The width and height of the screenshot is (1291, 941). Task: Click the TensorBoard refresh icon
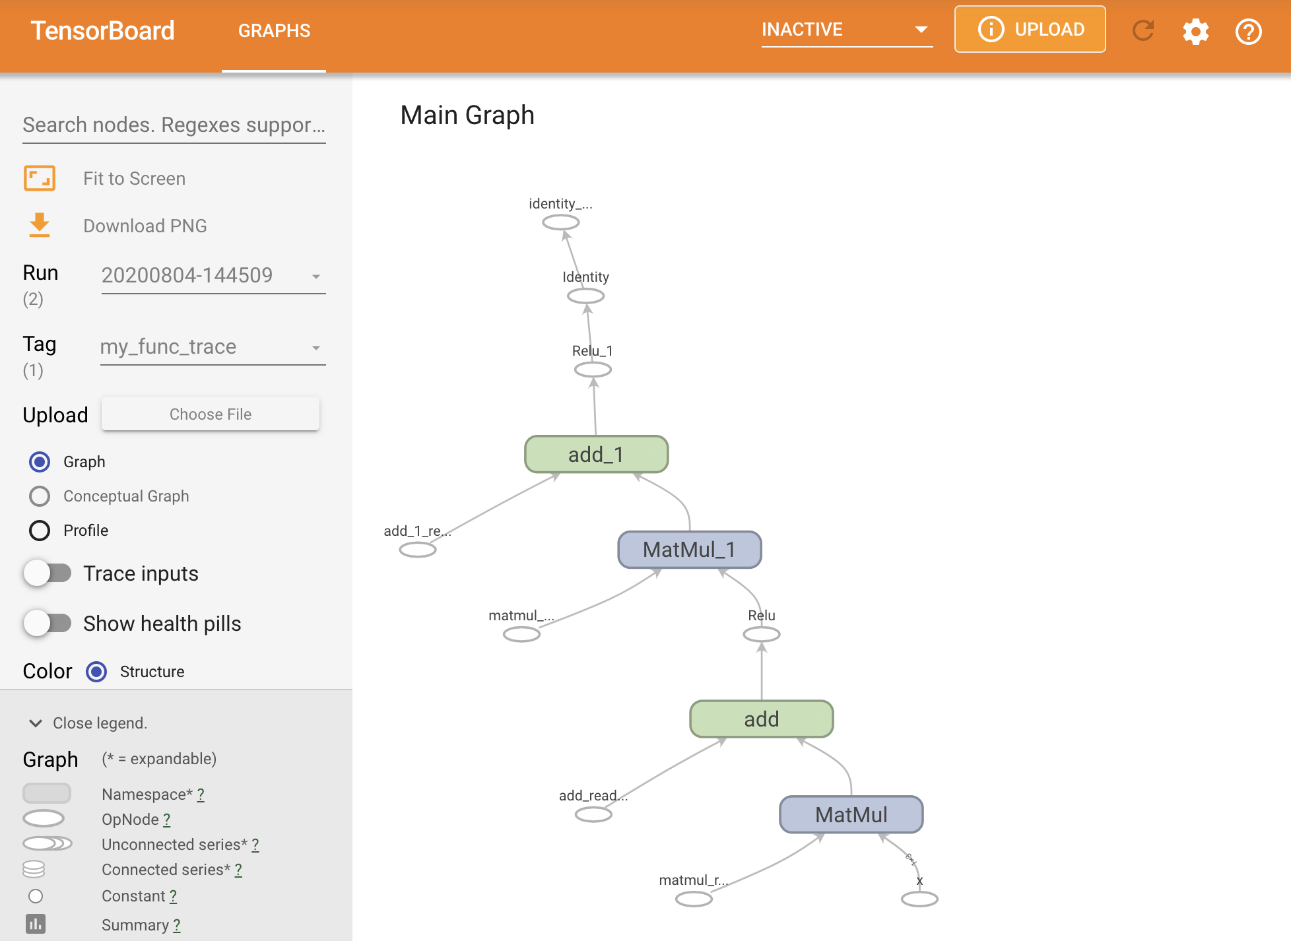tap(1144, 29)
